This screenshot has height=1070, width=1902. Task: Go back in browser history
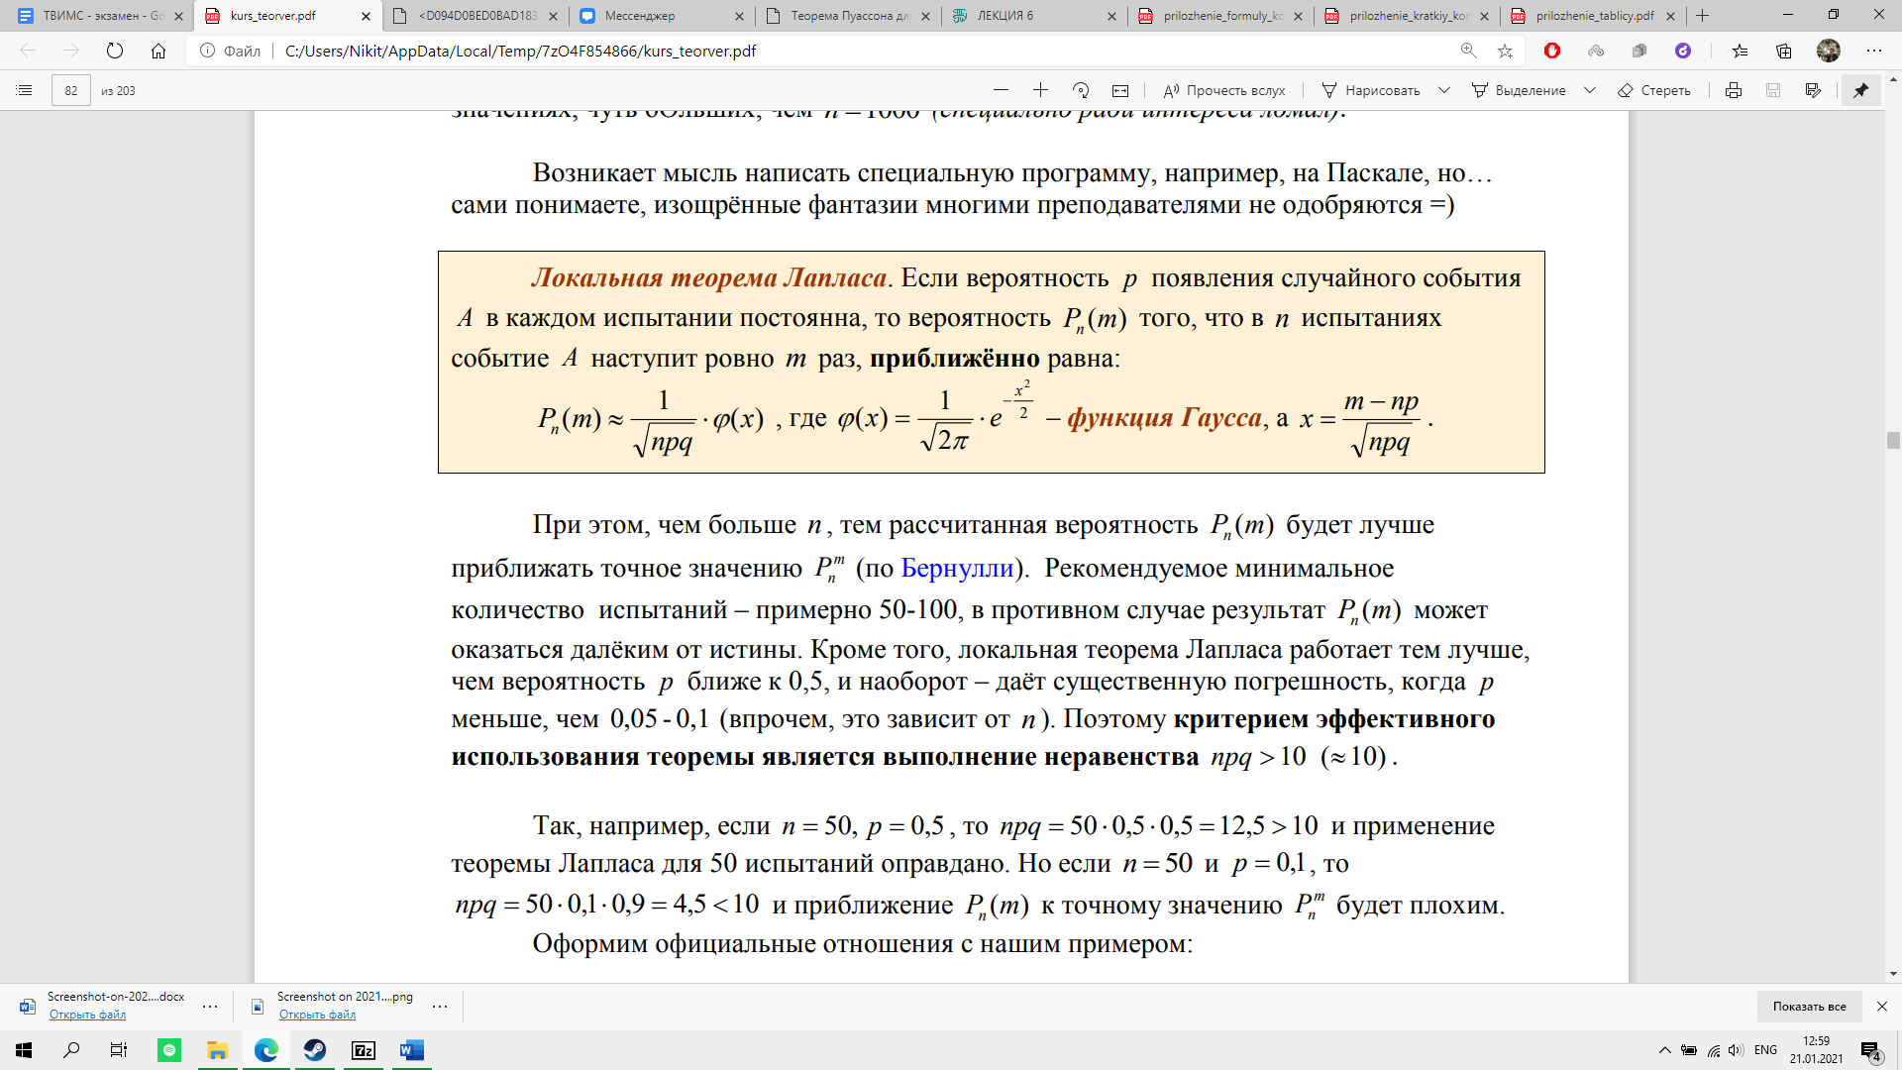pyautogui.click(x=28, y=51)
